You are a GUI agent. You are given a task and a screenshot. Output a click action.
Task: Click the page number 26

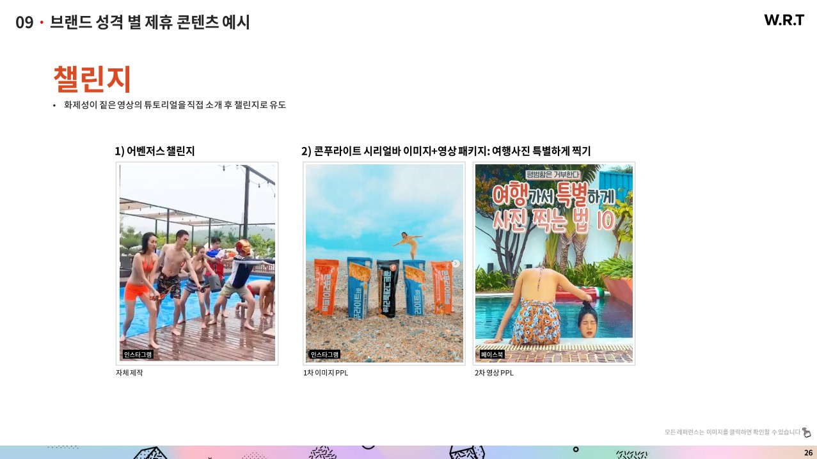pos(808,453)
